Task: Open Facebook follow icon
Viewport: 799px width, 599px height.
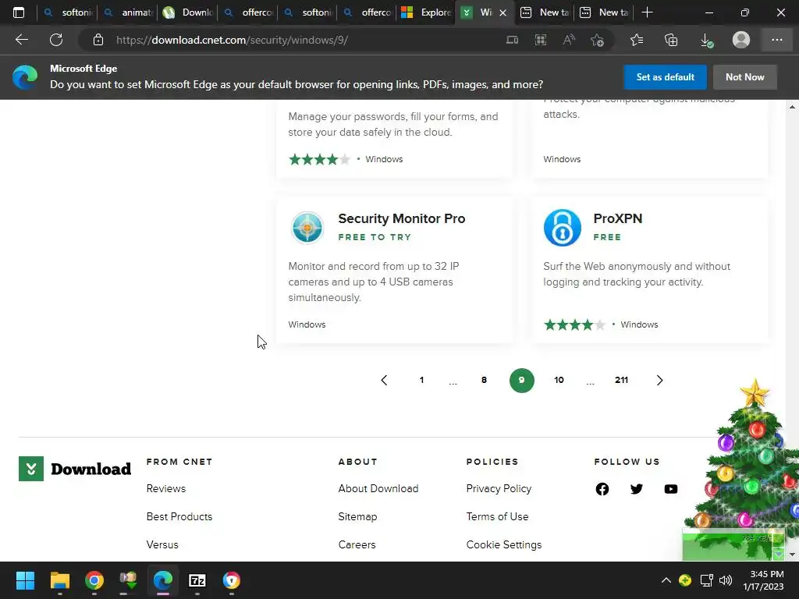Action: coord(602,489)
